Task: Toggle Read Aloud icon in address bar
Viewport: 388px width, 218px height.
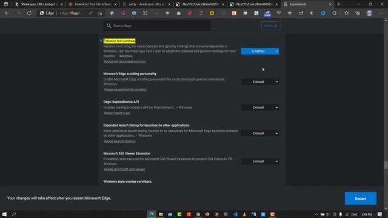Action: pyautogui.click(x=90, y=13)
